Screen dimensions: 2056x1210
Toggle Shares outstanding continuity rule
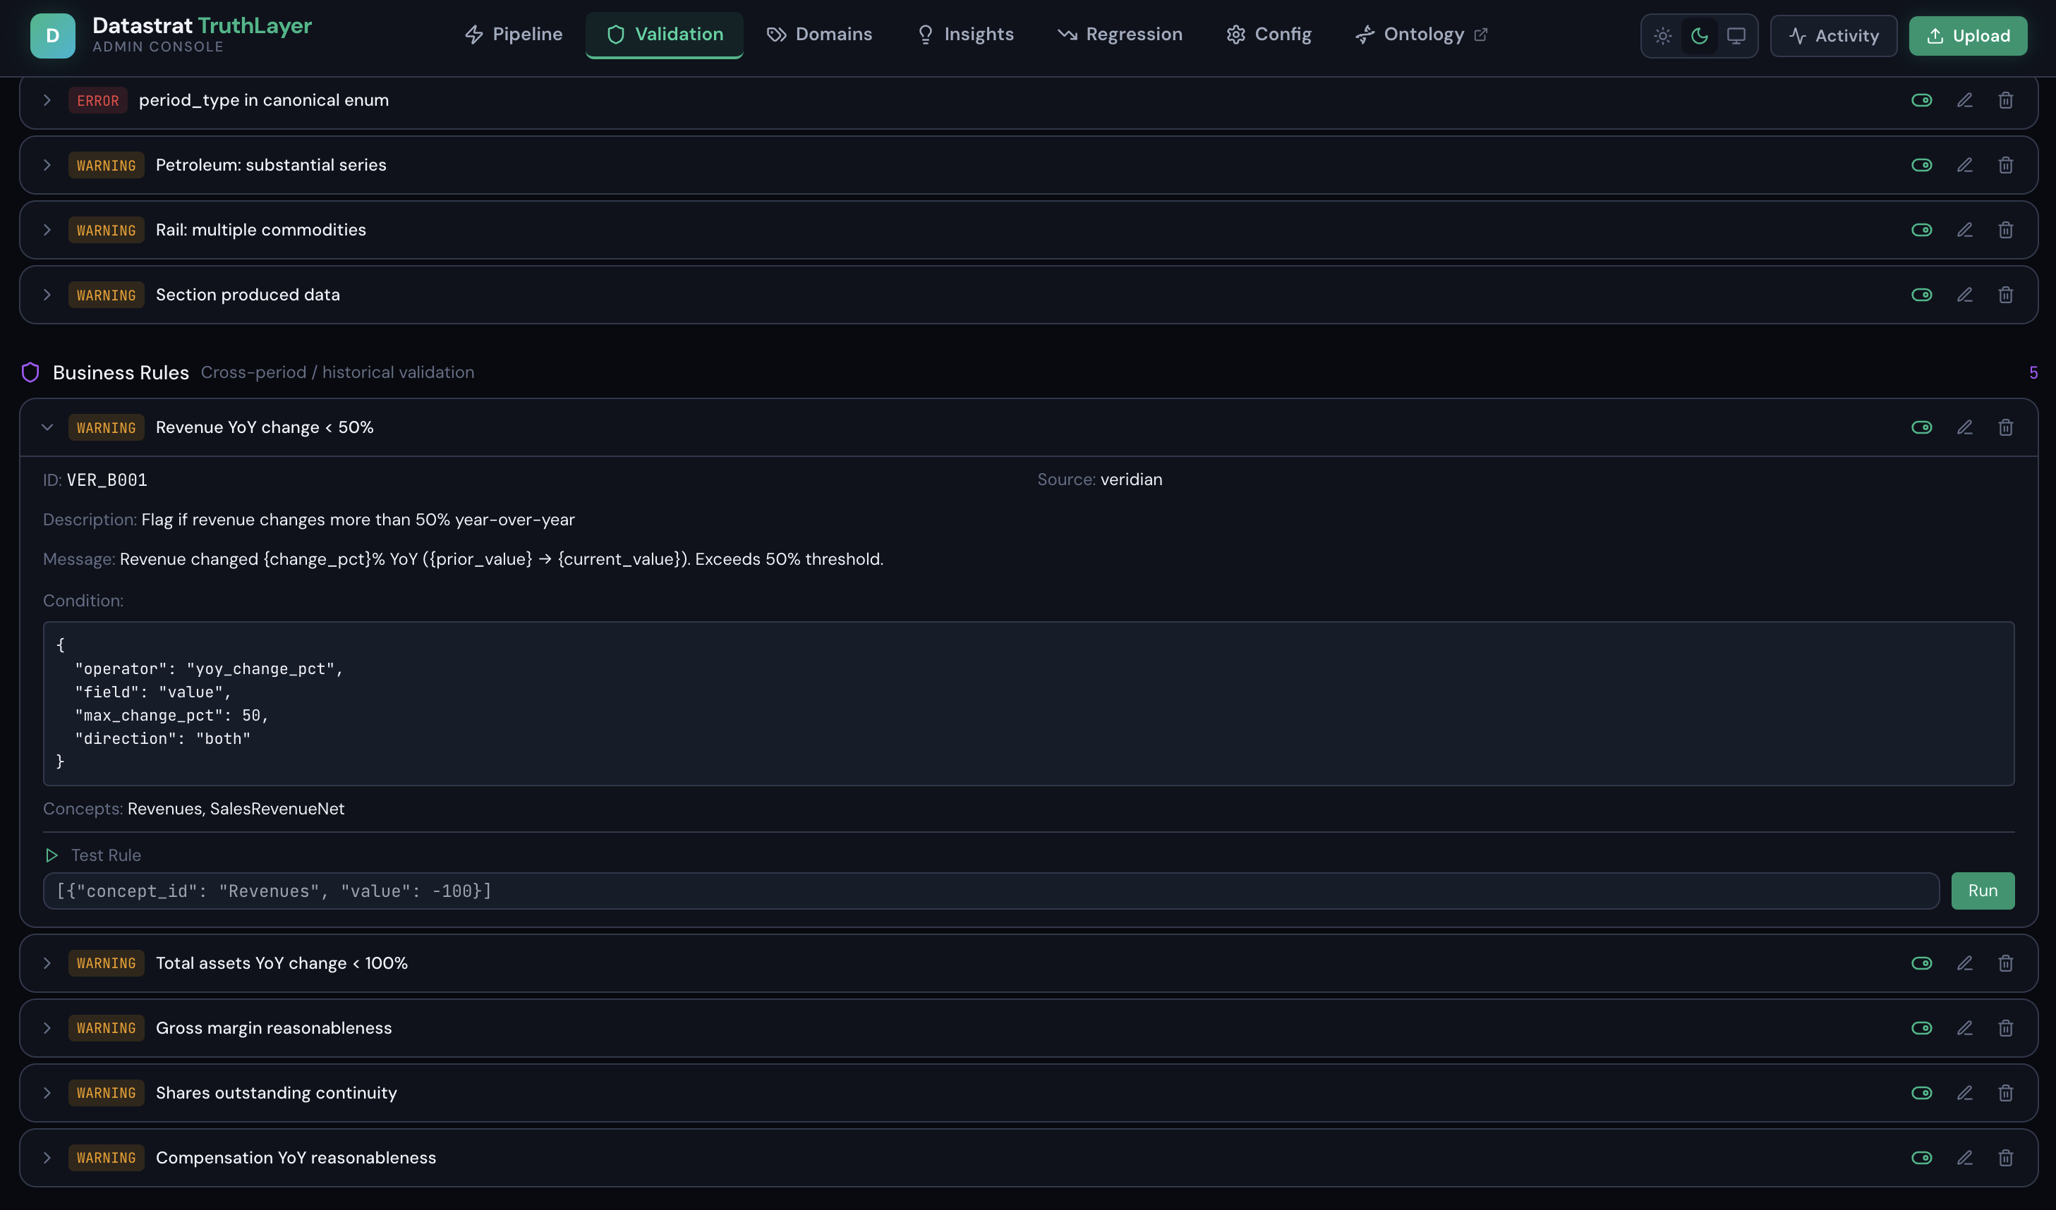click(1921, 1094)
